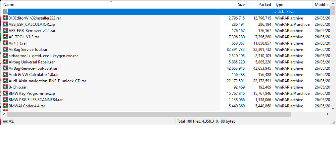Click the key password icon in status bar
Screen dimensions: 336x152
pos(12,121)
